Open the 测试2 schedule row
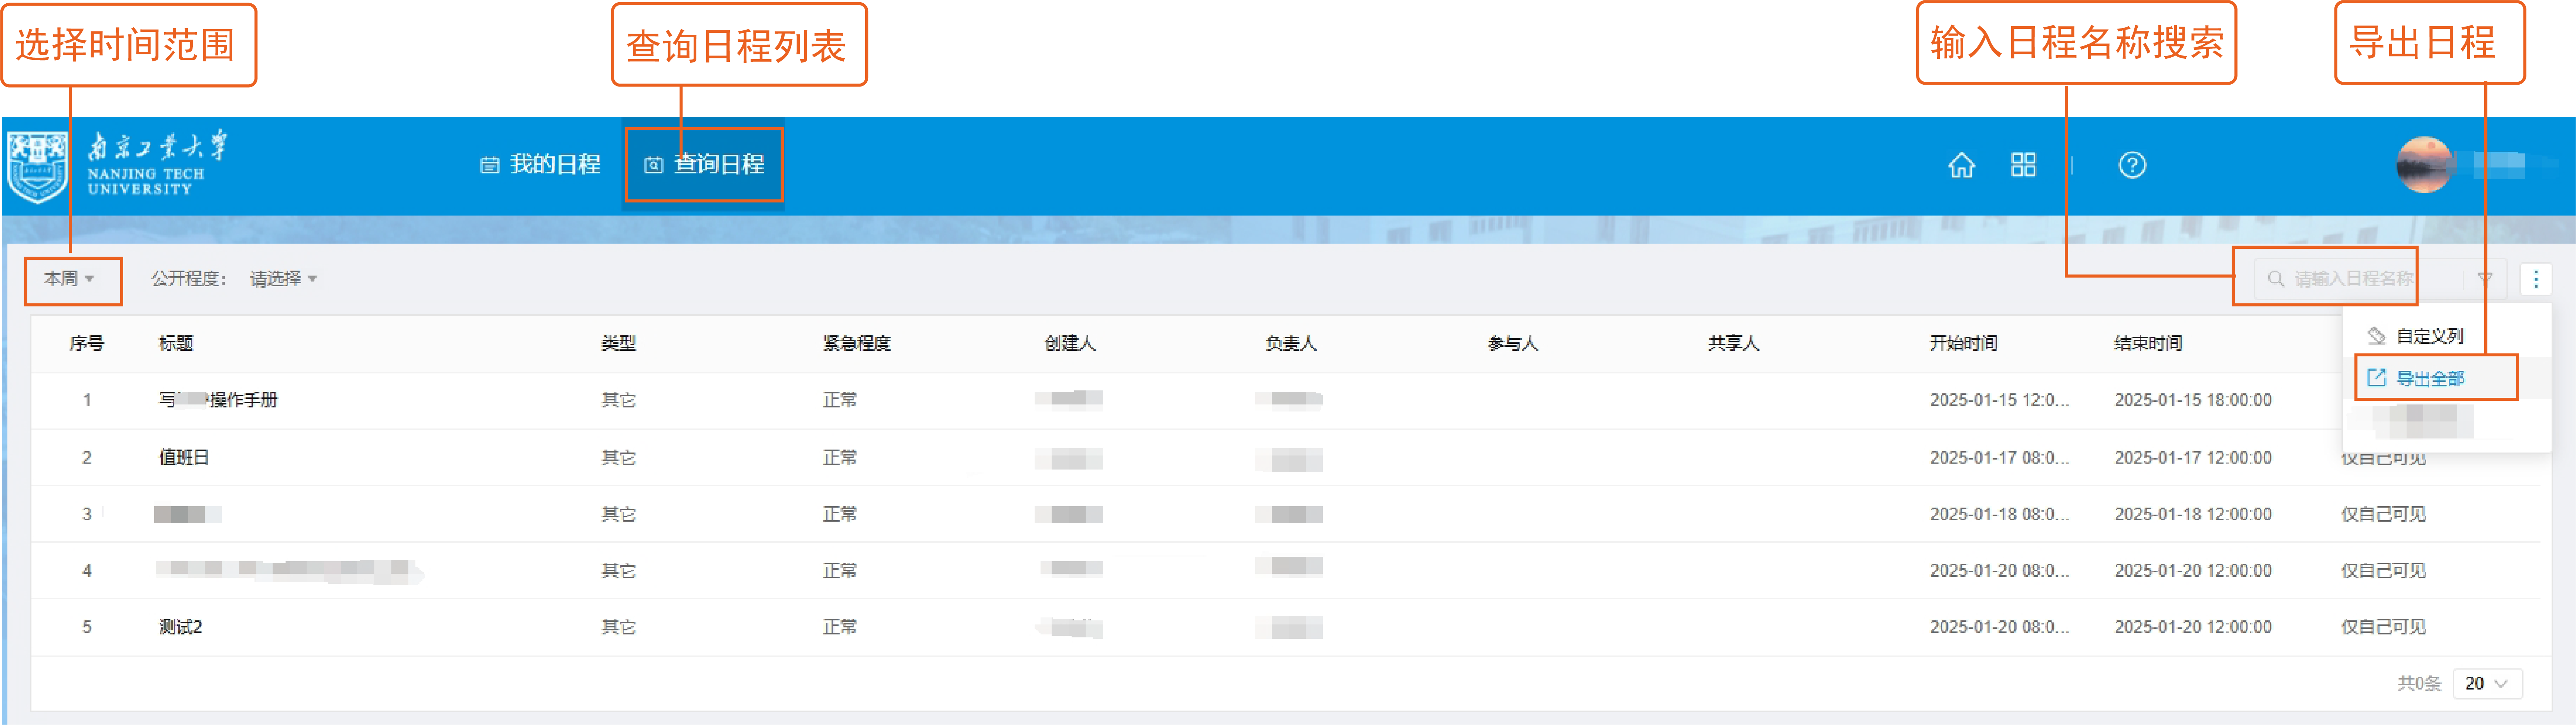 [x=181, y=627]
